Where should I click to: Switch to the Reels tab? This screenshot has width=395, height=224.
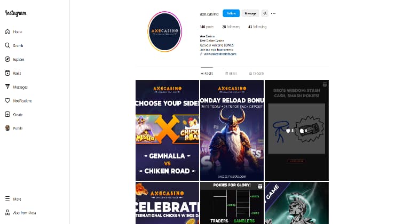pos(231,74)
